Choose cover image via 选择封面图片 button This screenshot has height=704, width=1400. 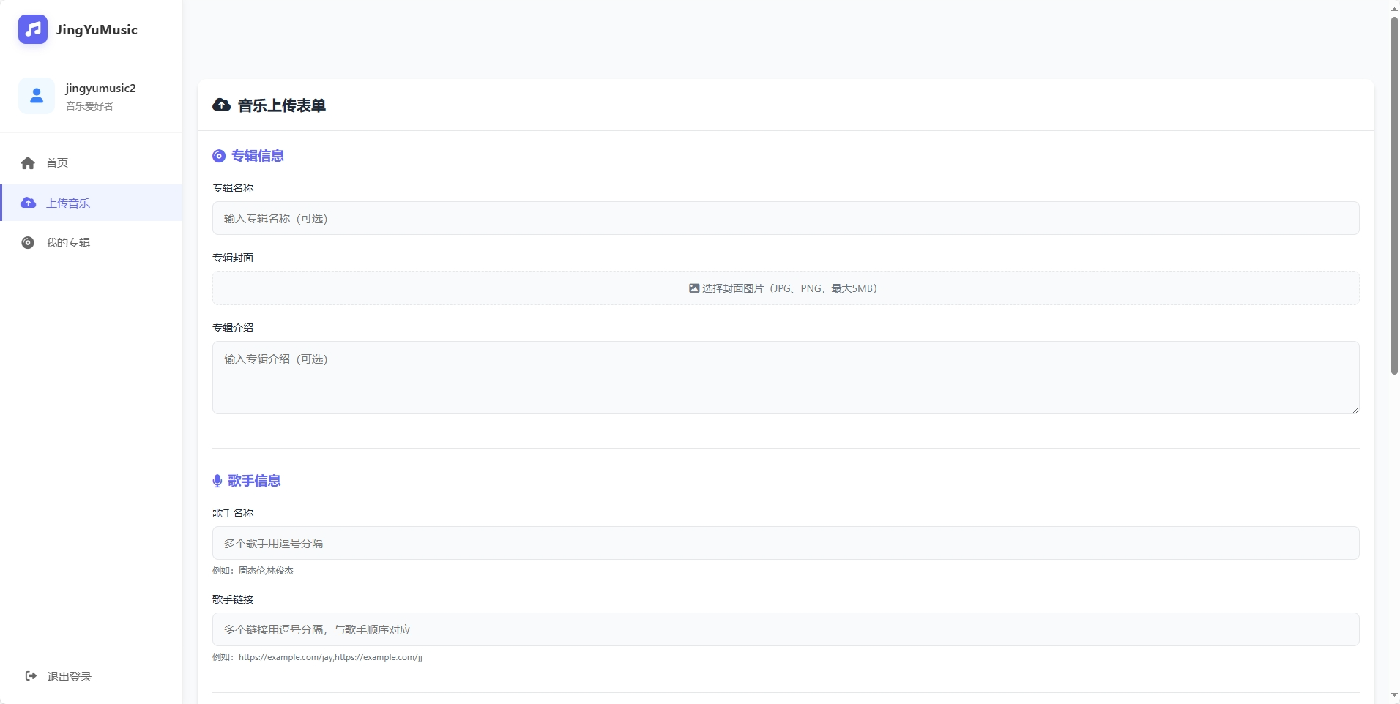pos(785,288)
